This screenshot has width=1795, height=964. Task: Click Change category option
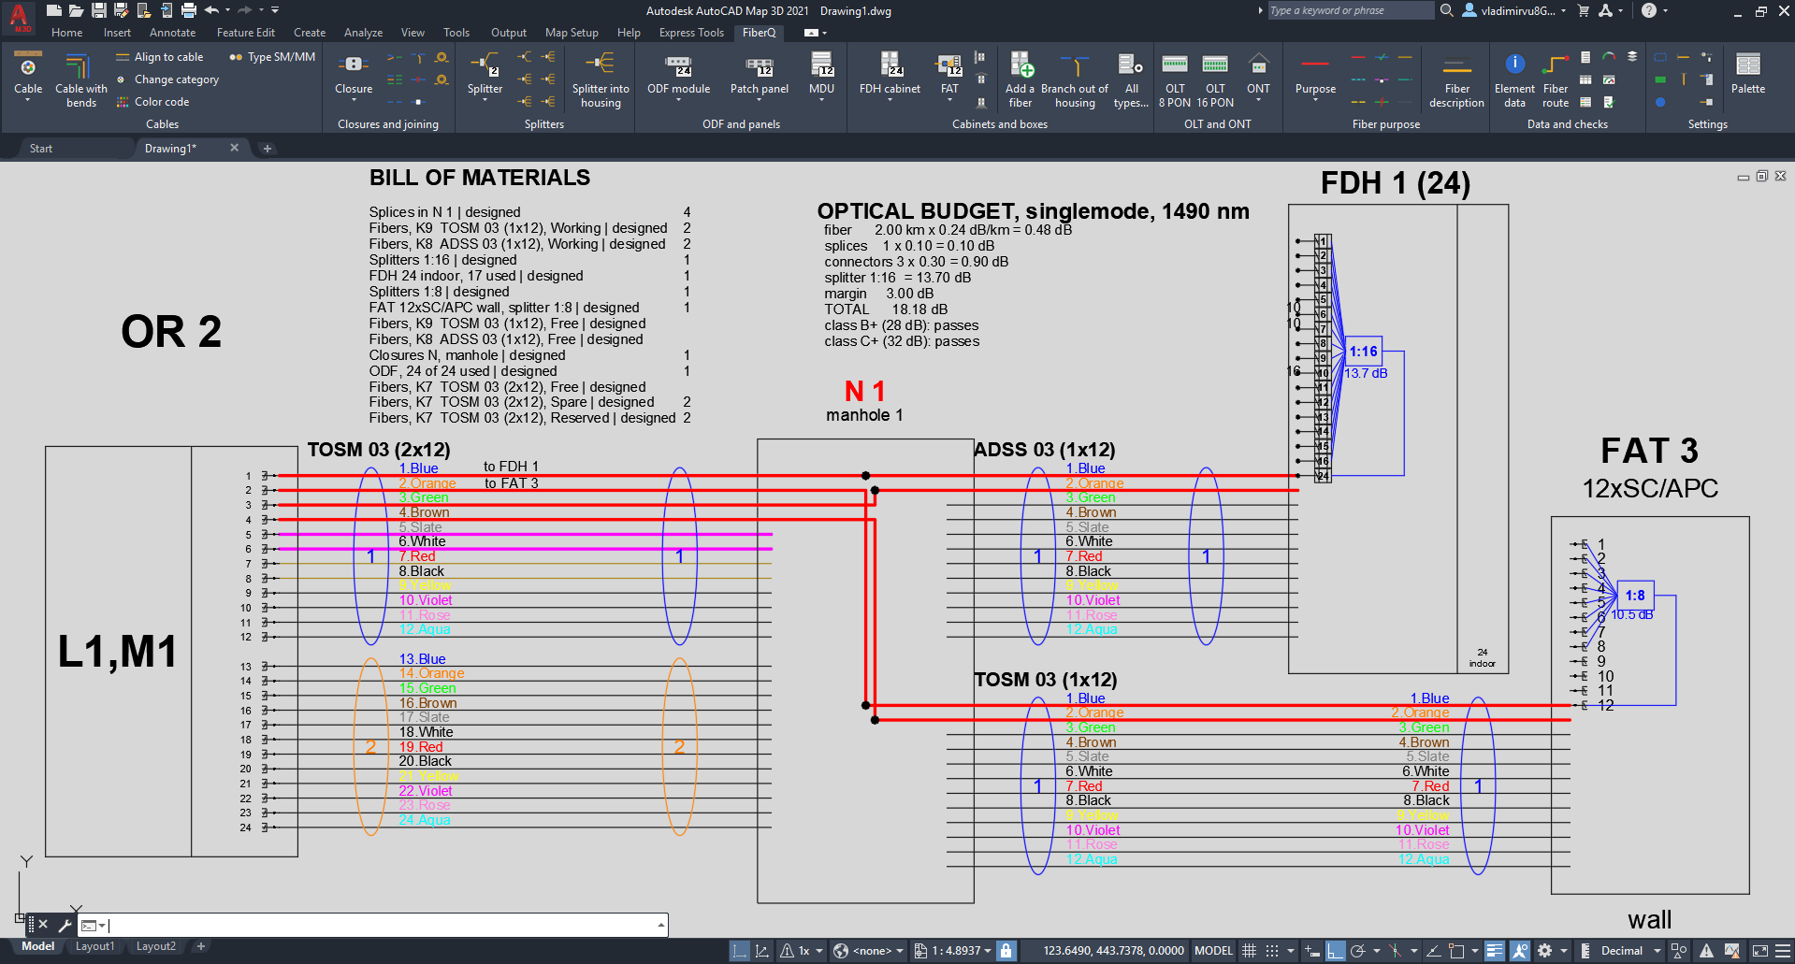[x=166, y=79]
